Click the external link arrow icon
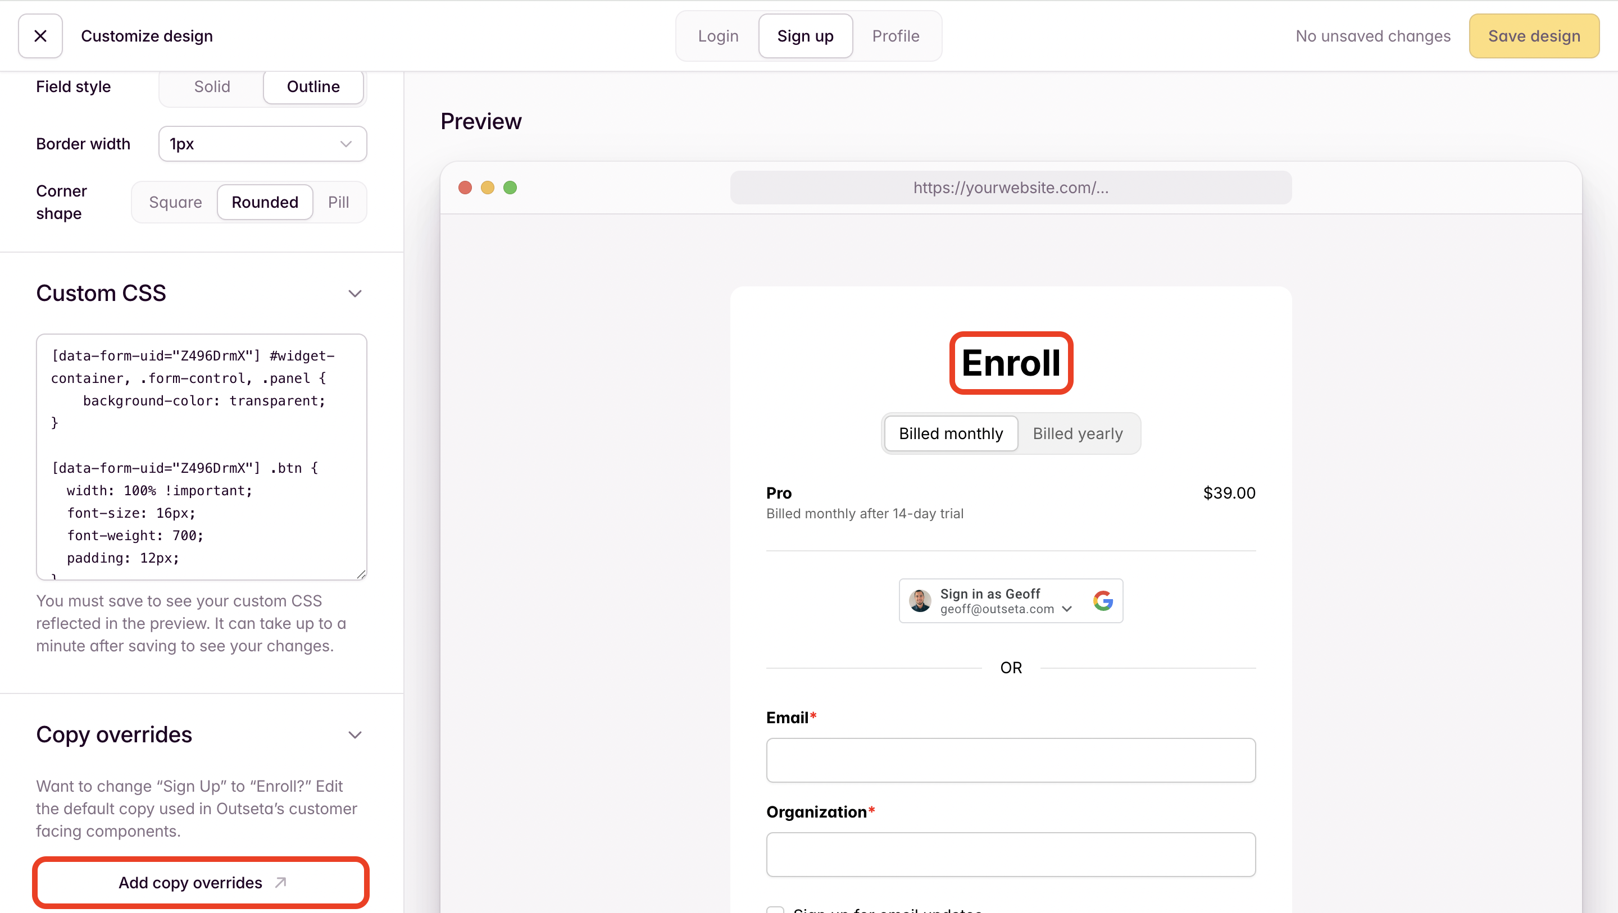 click(281, 883)
